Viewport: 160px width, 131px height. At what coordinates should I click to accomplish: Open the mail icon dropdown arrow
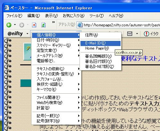coord(137,34)
